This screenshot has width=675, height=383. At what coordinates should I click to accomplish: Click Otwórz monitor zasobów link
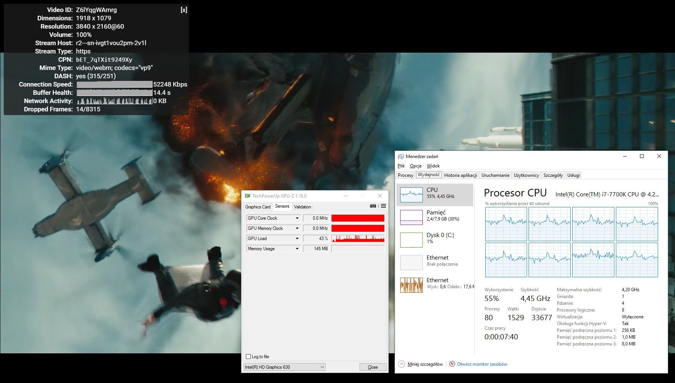[x=482, y=364]
